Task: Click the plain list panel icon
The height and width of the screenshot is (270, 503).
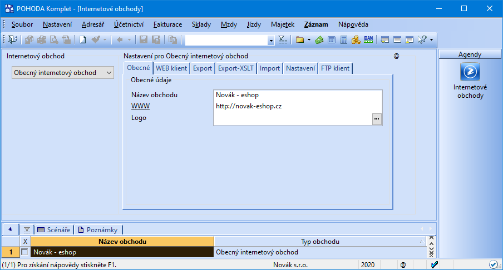Action: point(397,39)
